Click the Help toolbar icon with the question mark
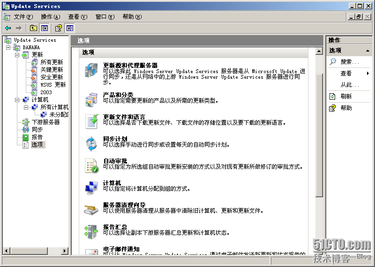This screenshot has width=375, height=267. [59, 28]
